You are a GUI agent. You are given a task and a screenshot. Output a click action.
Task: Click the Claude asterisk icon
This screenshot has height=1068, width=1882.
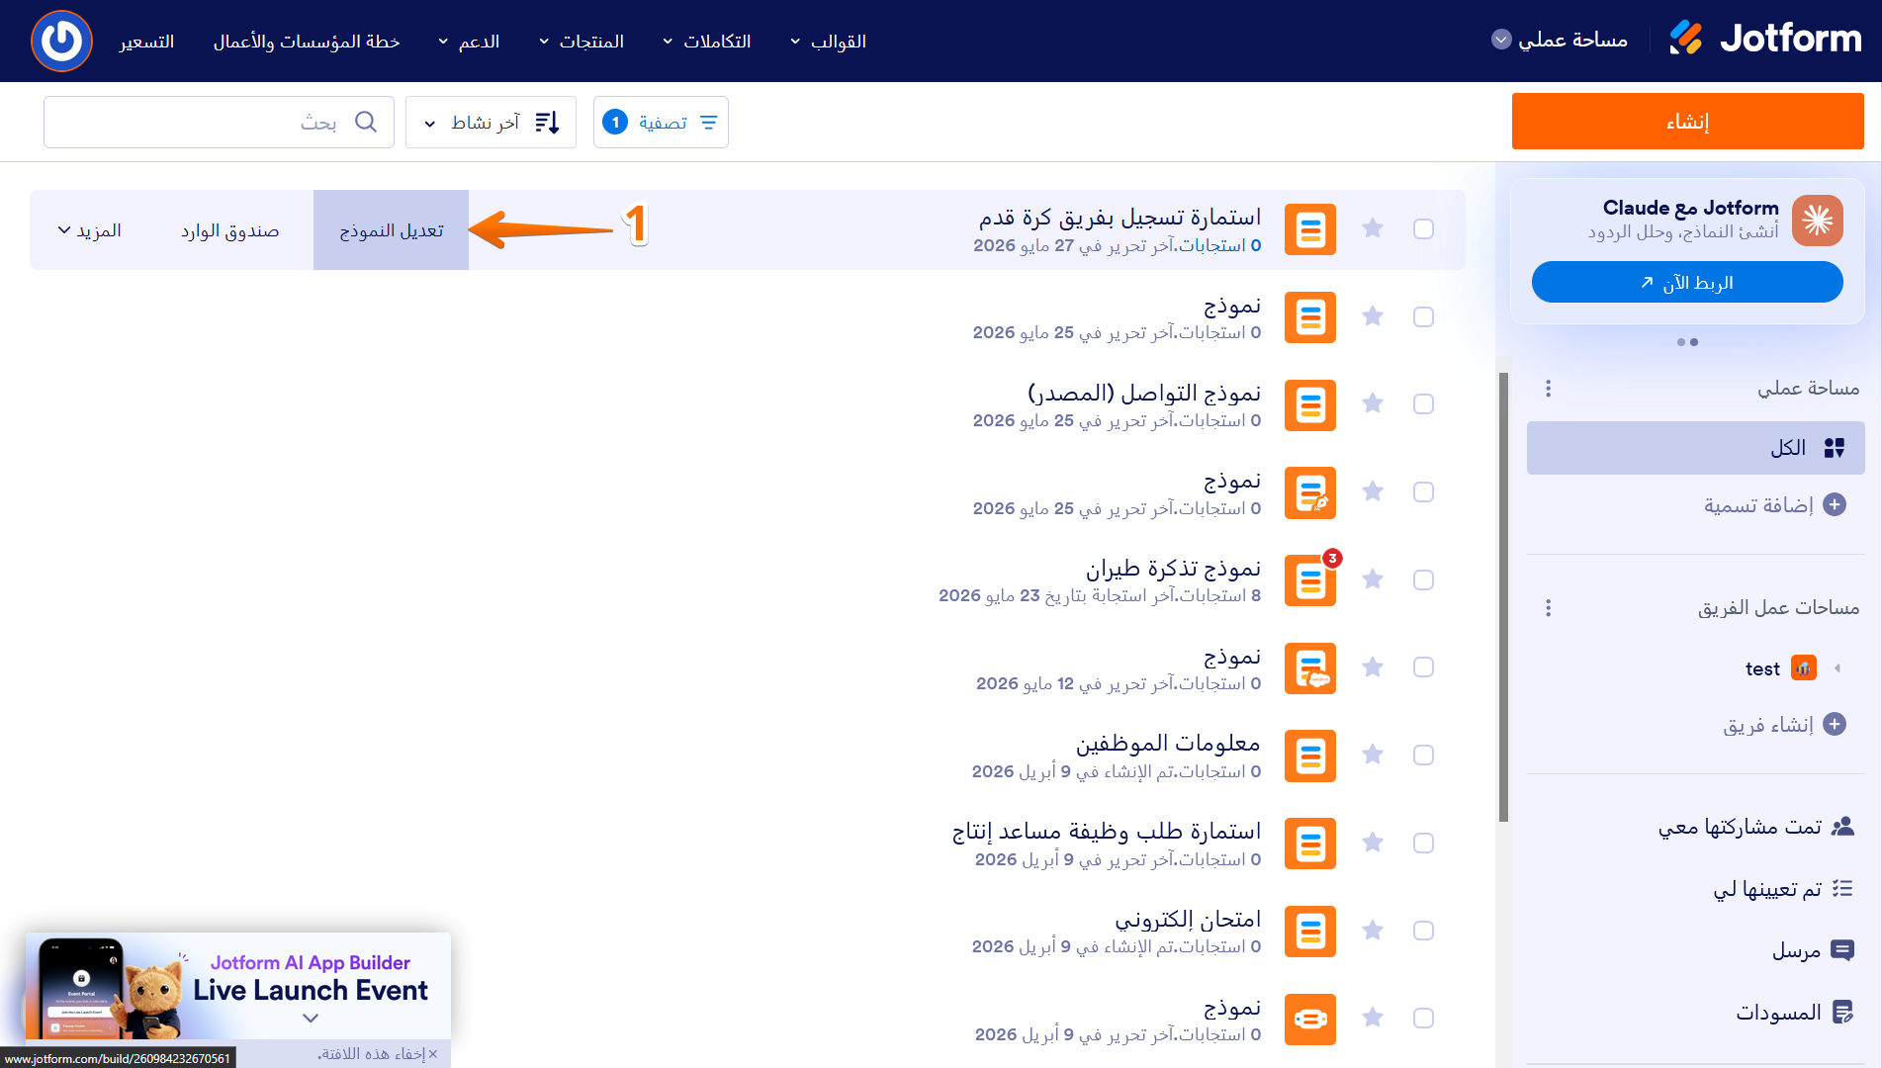(x=1818, y=221)
